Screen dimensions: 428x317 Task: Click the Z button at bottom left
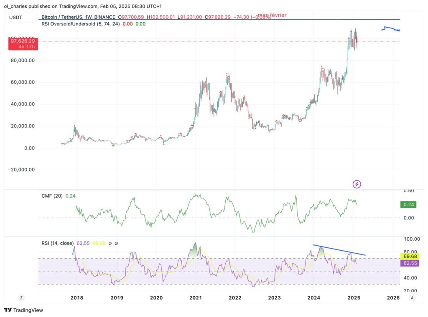click(20, 297)
